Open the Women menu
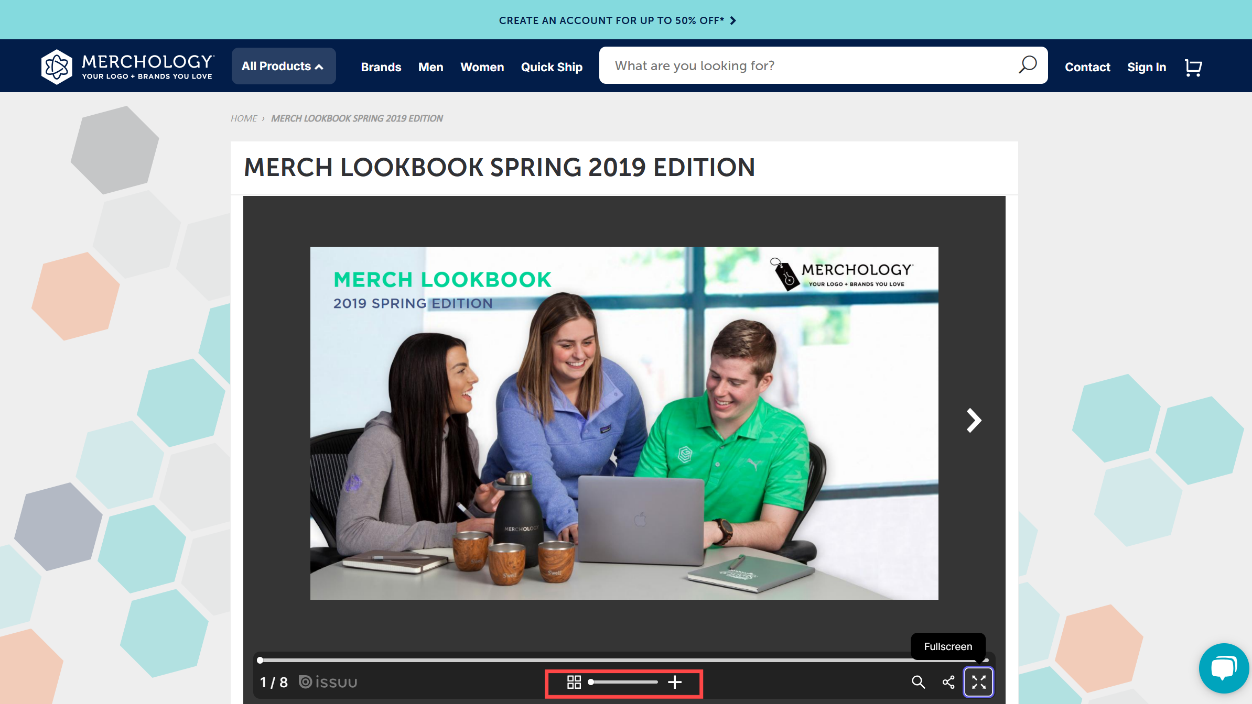1252x704 pixels. pyautogui.click(x=482, y=67)
